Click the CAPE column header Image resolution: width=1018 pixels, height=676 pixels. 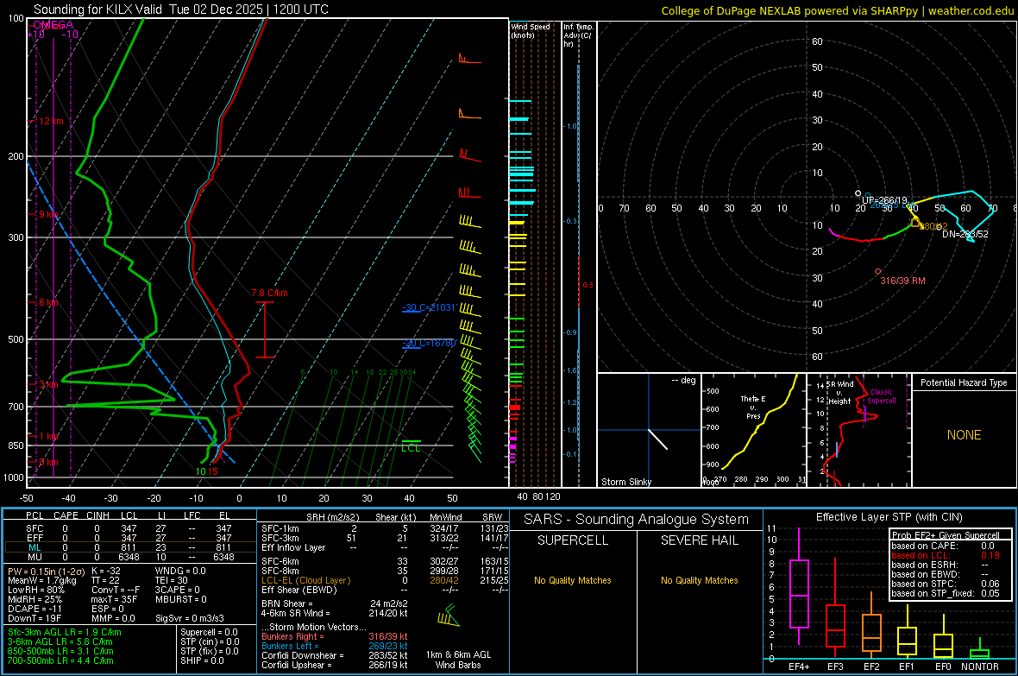pos(66,515)
